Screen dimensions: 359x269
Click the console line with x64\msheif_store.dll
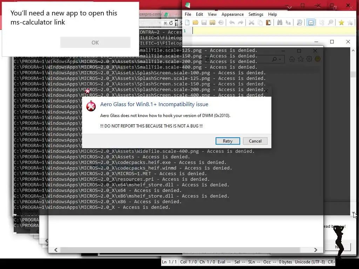click(x=121, y=185)
